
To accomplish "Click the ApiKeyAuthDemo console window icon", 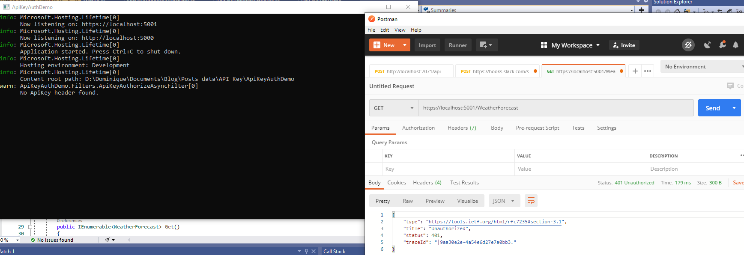I will [x=6, y=7].
